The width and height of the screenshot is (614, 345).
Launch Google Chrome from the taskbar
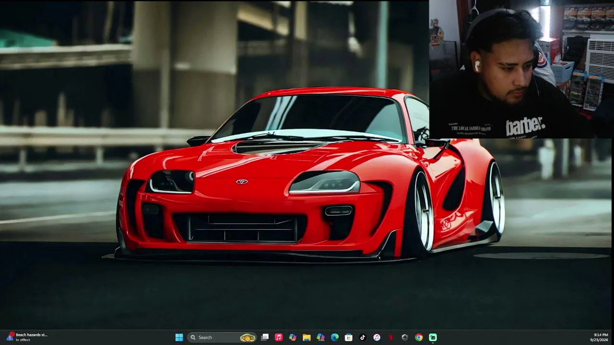pyautogui.click(x=419, y=337)
